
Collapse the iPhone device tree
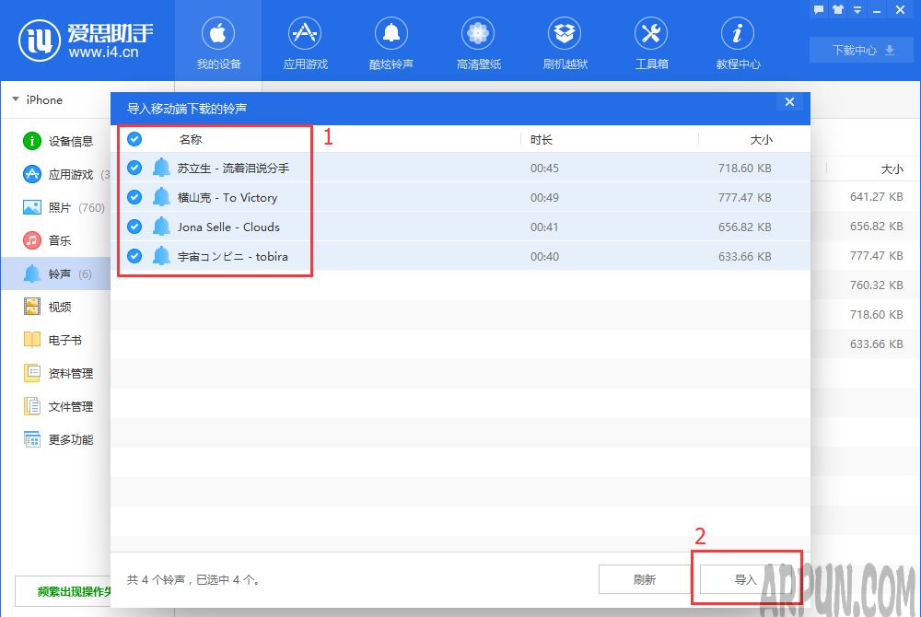click(x=16, y=99)
